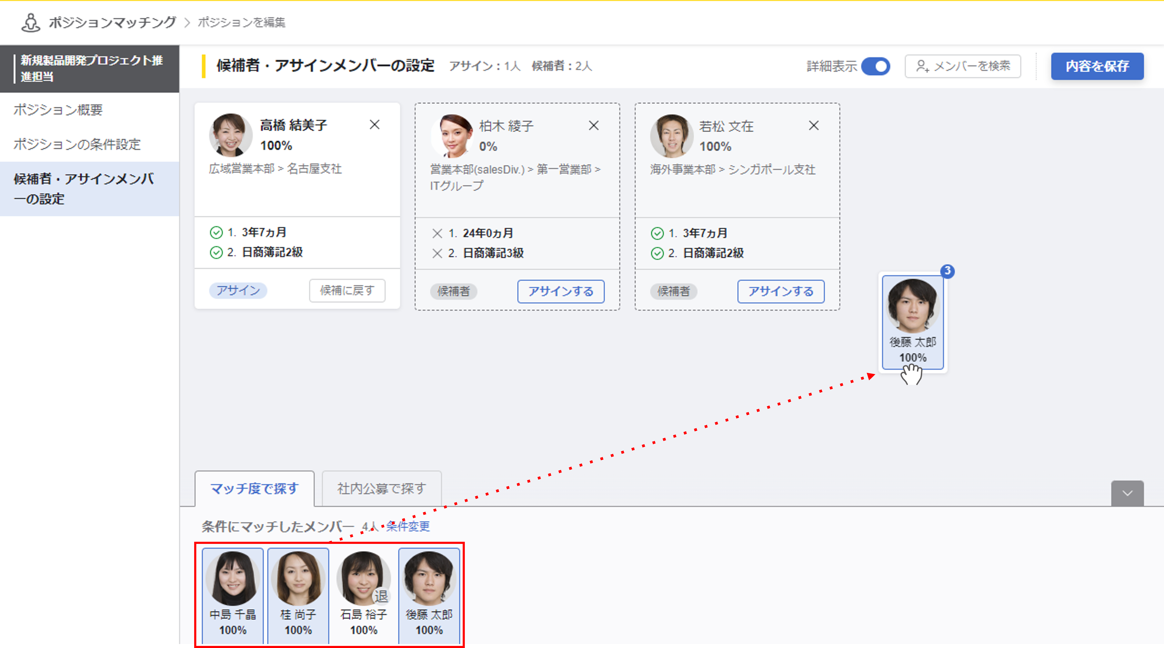This screenshot has height=648, width=1164.
Task: Click 候補者 badge on 柏木 綾子 card
Action: point(453,291)
